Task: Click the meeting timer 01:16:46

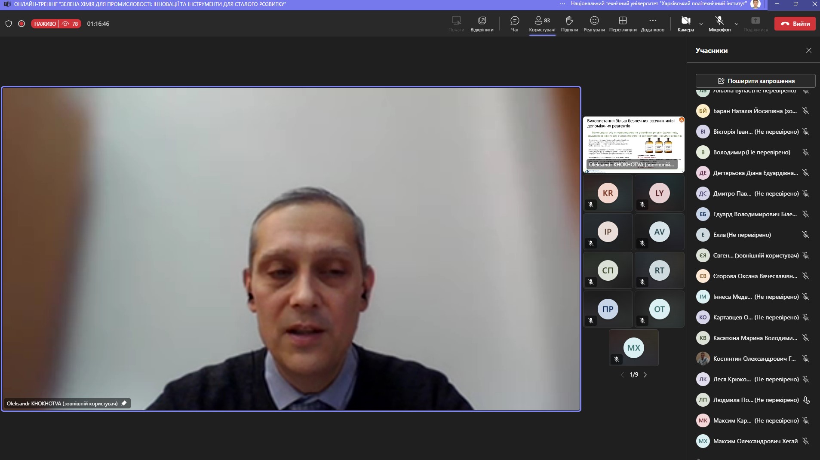Action: click(98, 24)
